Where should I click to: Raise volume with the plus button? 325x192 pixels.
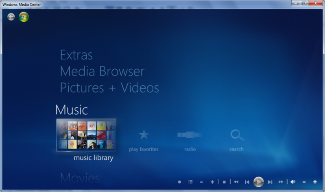coord(315,182)
